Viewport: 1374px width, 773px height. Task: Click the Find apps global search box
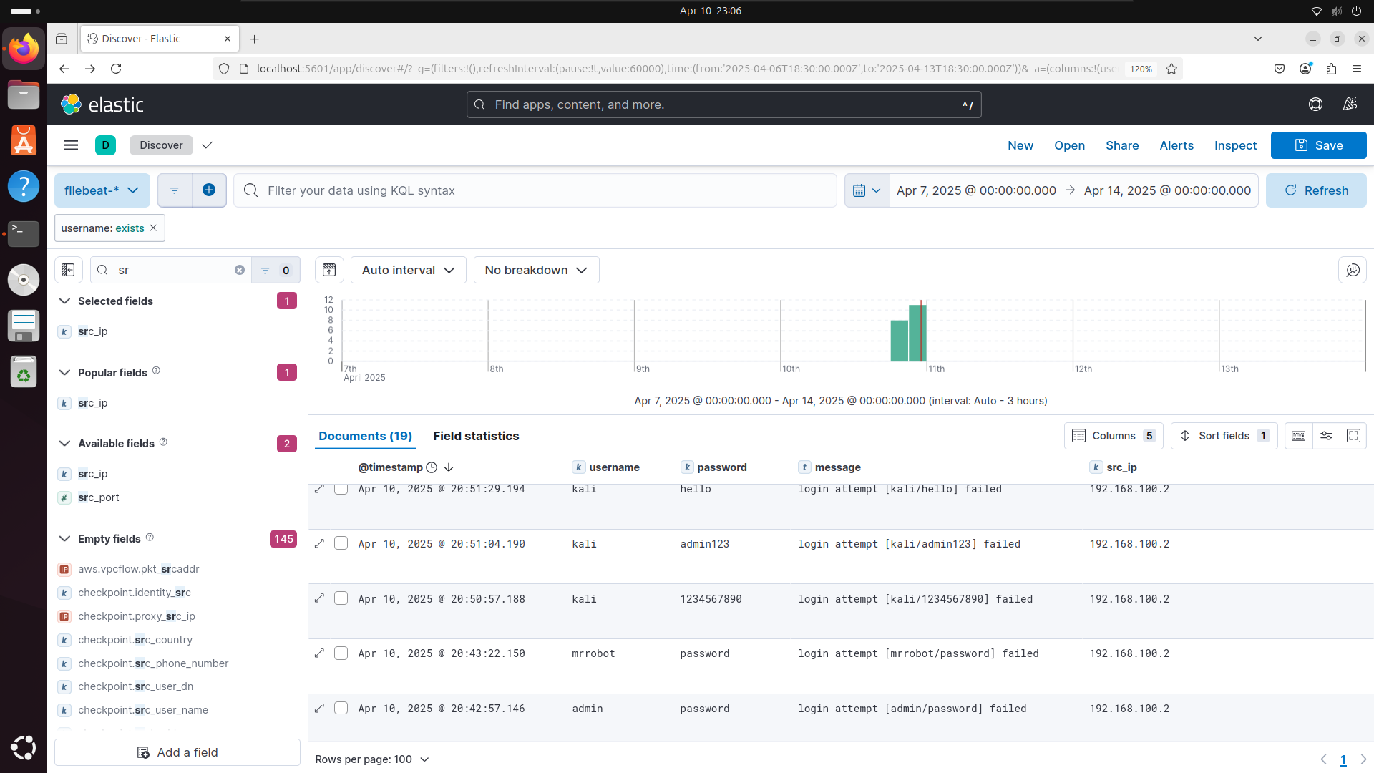click(x=723, y=104)
